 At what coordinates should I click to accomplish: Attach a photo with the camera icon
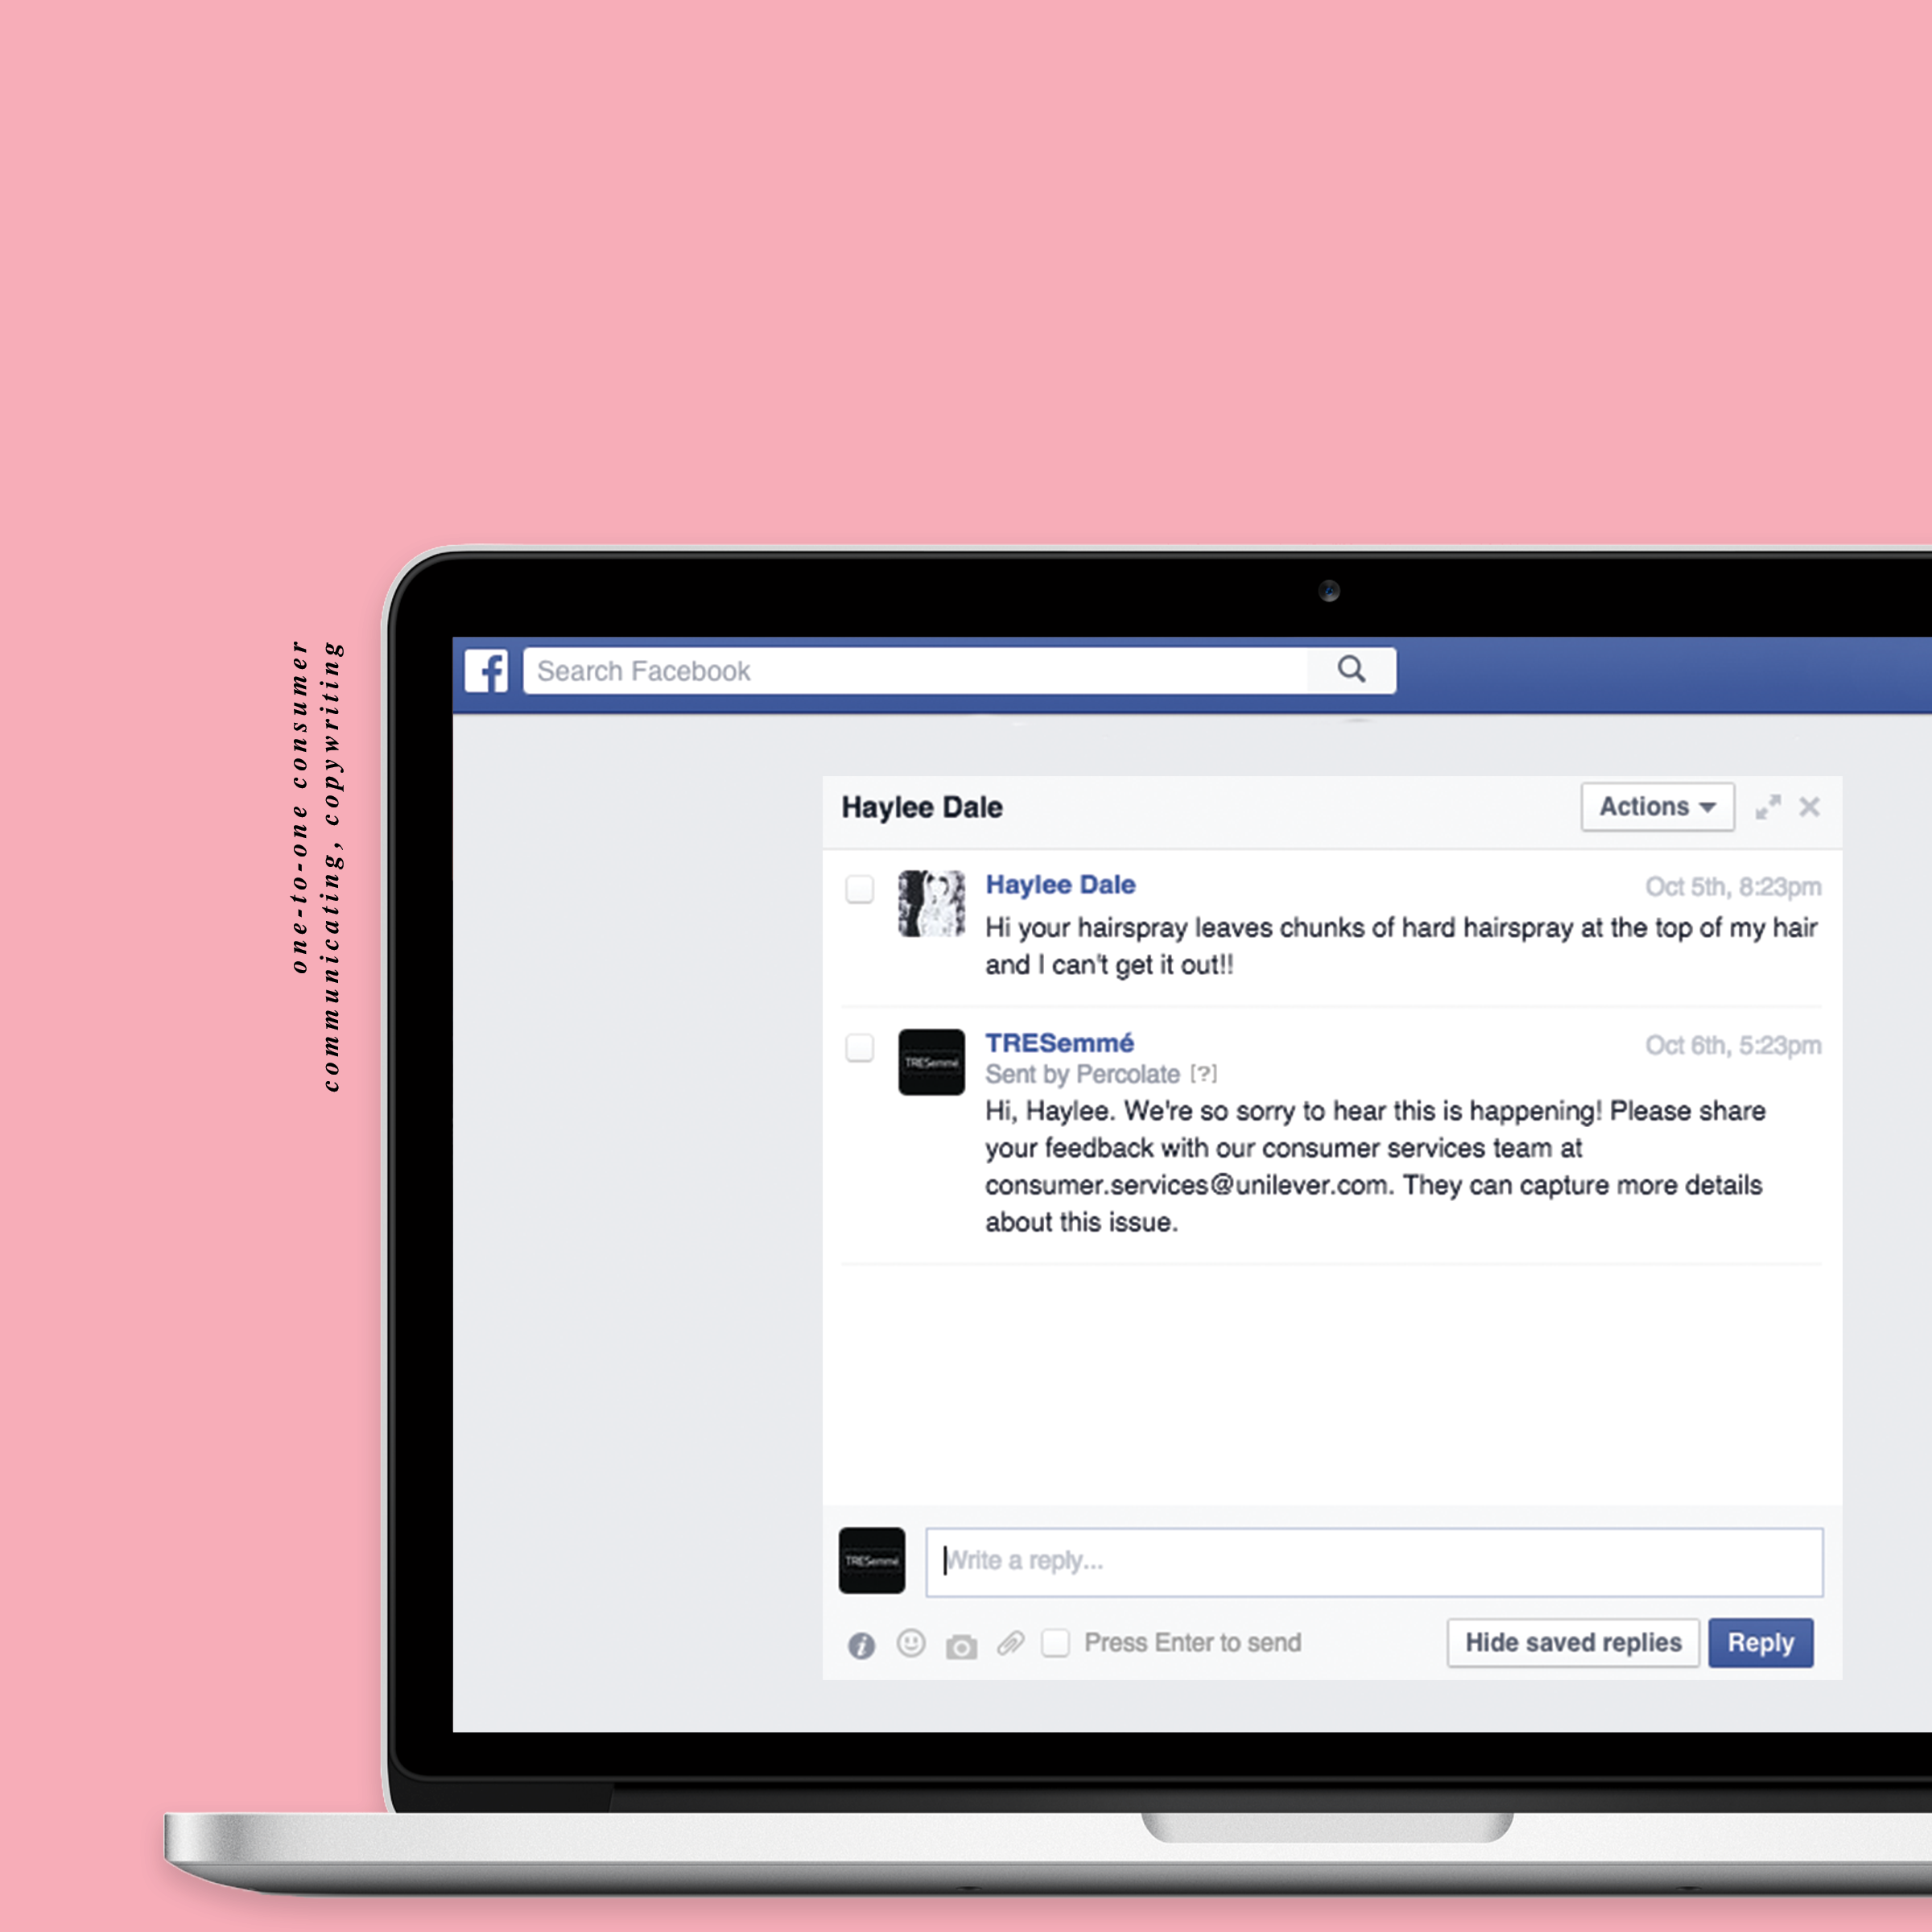pos(961,1646)
